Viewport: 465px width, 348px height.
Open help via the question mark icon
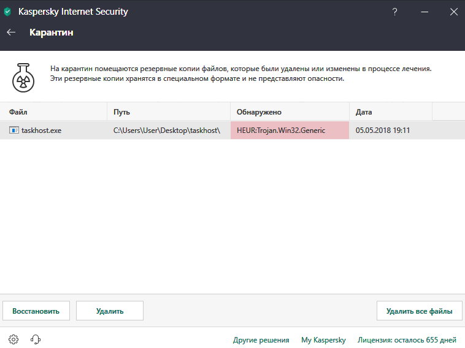[x=394, y=12]
